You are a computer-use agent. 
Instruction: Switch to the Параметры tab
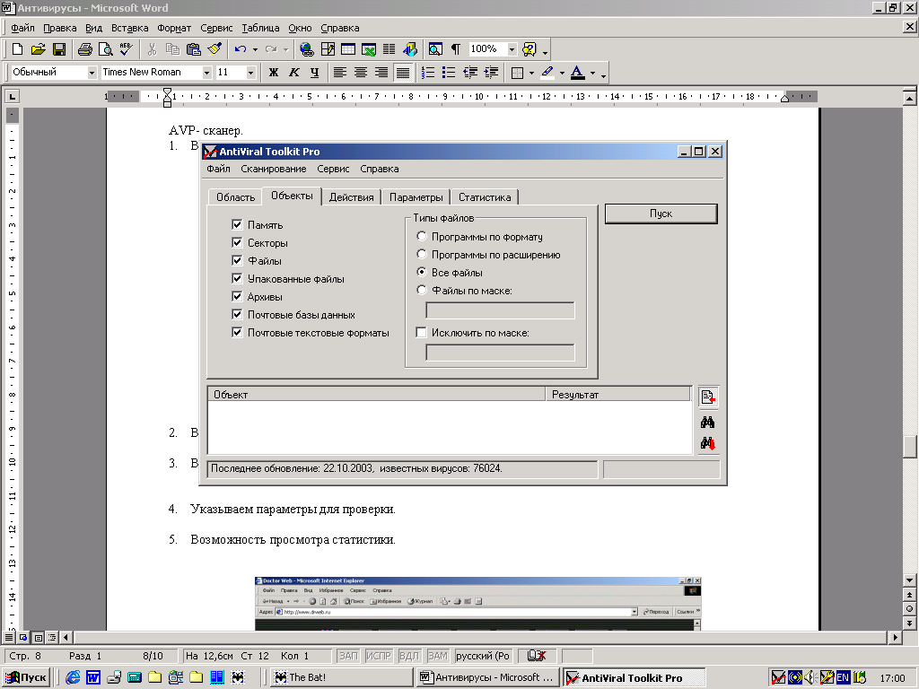[x=416, y=196]
